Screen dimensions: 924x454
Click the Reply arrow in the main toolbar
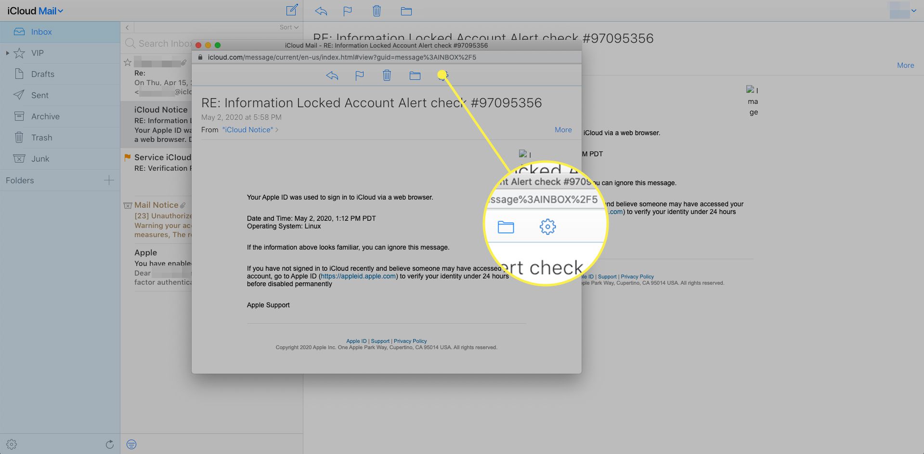coord(321,11)
